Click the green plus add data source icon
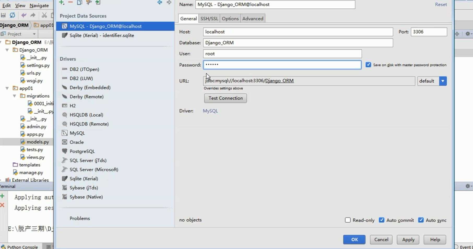Screen dimensions: 473x249 pos(62,2)
